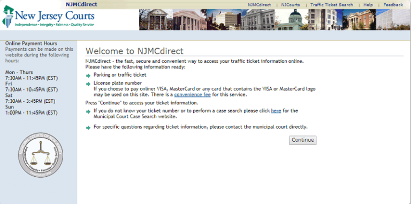Click the 'Parking or traffic ticket' text
This screenshot has height=204, width=411.
point(120,75)
